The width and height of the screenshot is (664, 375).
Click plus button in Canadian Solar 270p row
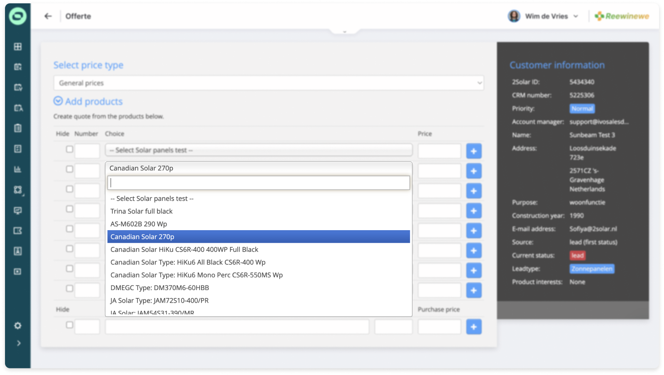(x=474, y=171)
